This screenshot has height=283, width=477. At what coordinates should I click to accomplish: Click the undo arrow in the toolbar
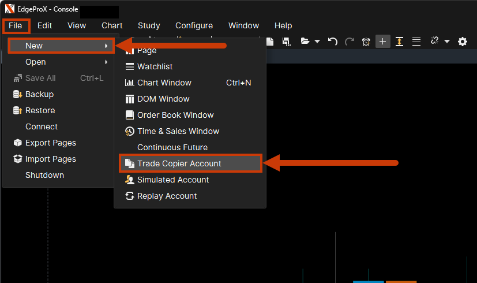[x=332, y=42]
